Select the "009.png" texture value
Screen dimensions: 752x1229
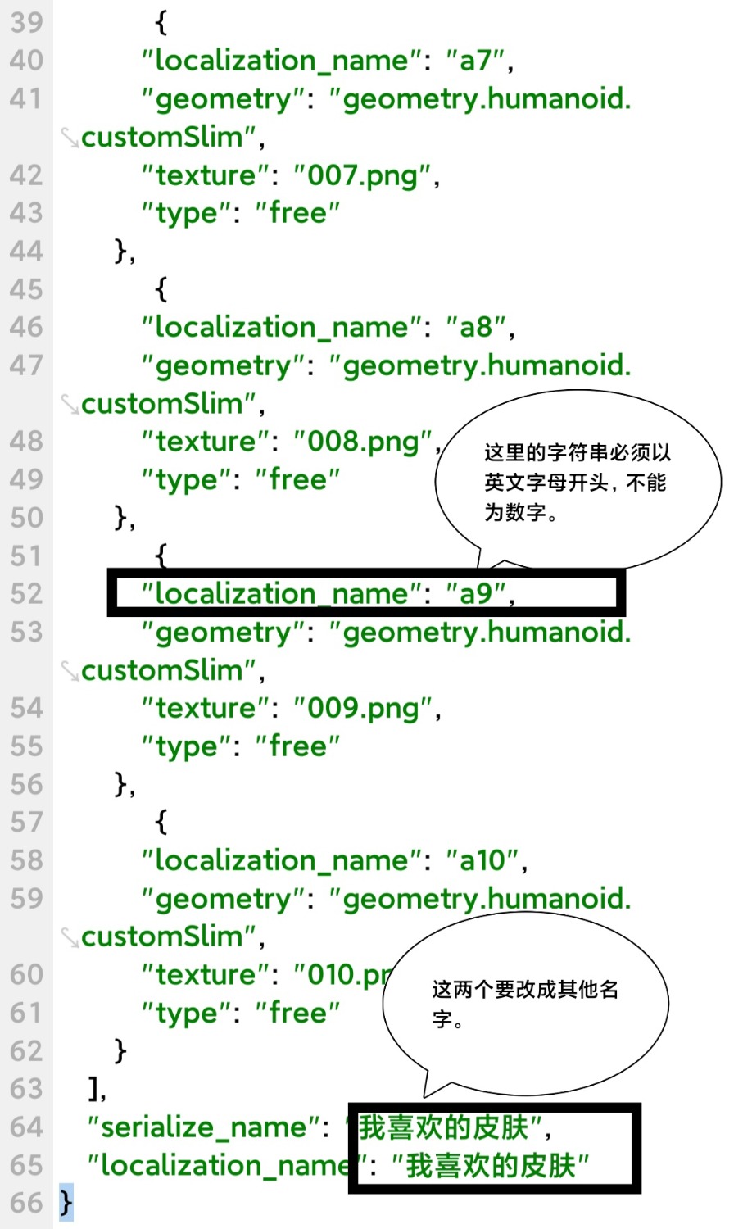[362, 709]
